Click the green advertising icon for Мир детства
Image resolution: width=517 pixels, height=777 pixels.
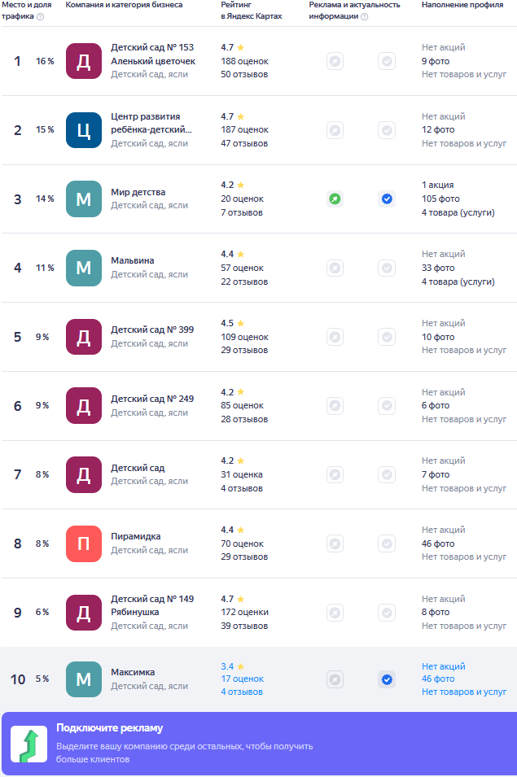(335, 199)
